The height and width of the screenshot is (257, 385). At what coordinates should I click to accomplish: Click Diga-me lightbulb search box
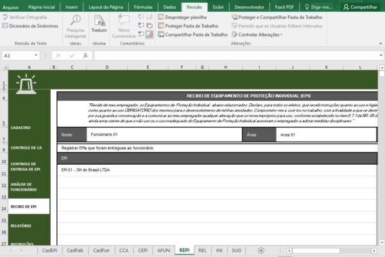(318, 7)
